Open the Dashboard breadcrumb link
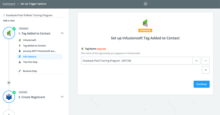 click(9, 4)
